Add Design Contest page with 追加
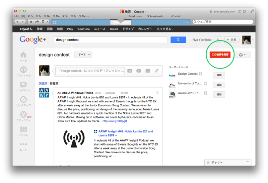Viewport: 268px width, 183px height. tap(219, 75)
